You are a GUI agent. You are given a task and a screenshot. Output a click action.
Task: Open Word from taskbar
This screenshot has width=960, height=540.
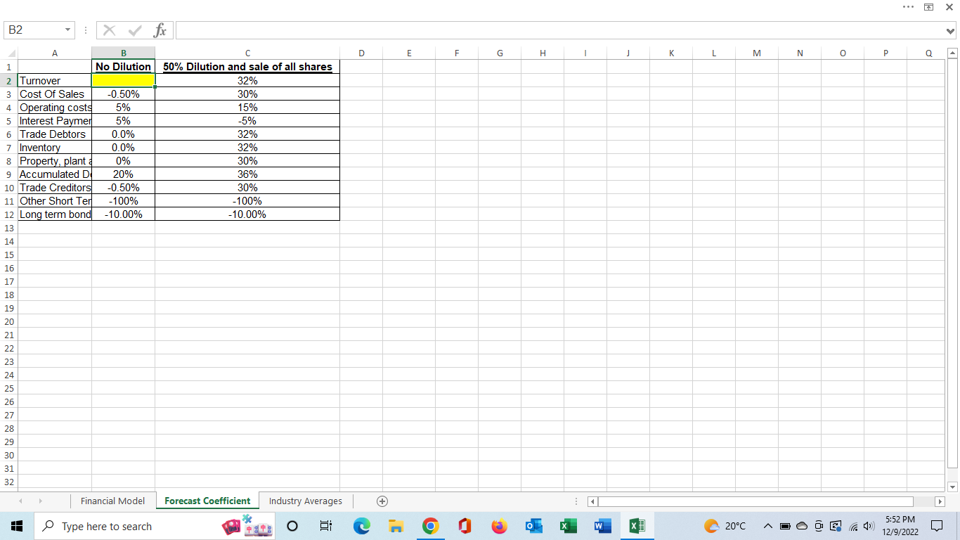pos(602,526)
